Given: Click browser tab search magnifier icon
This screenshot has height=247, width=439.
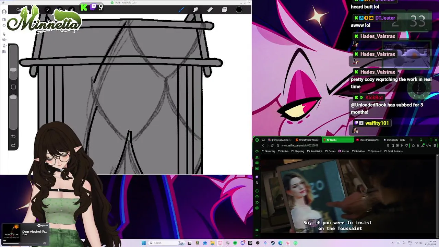Looking at the screenshot, I should (421, 140).
